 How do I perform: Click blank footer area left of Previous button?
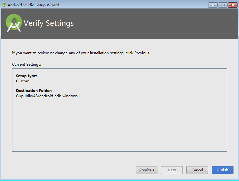click(x=69, y=170)
